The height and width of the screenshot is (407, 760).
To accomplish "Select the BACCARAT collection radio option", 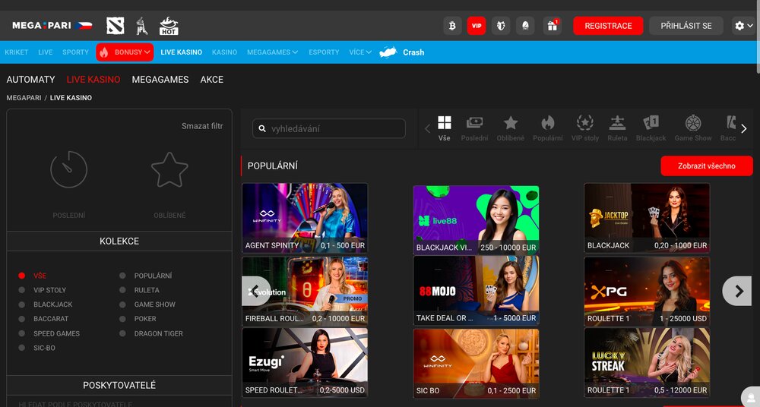I will click(22, 319).
